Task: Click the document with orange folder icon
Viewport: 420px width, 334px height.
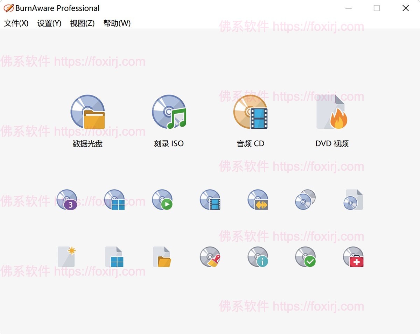Action: (162, 257)
